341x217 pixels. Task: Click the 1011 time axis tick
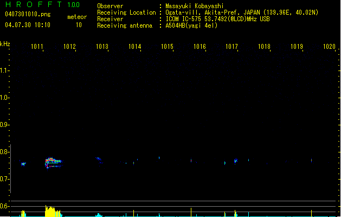(37, 47)
